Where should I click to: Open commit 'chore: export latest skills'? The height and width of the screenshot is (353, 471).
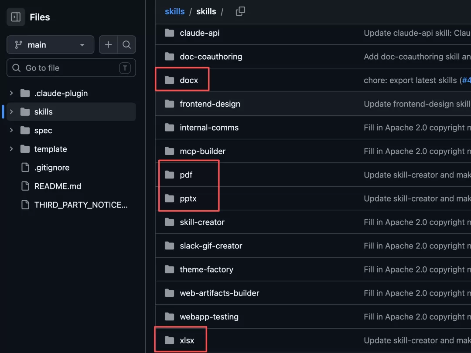[417, 81]
